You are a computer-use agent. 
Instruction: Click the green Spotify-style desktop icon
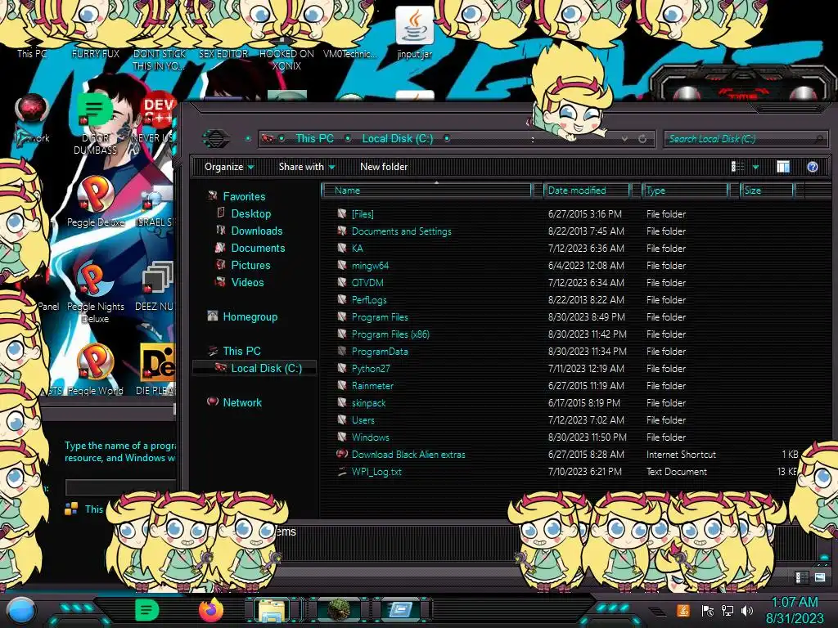[x=95, y=123]
